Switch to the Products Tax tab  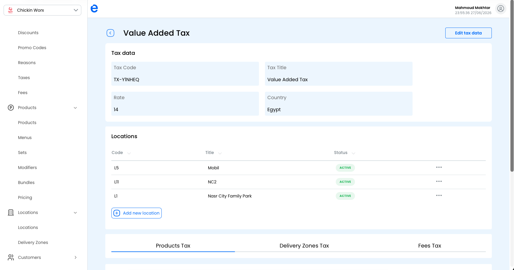[x=173, y=246]
